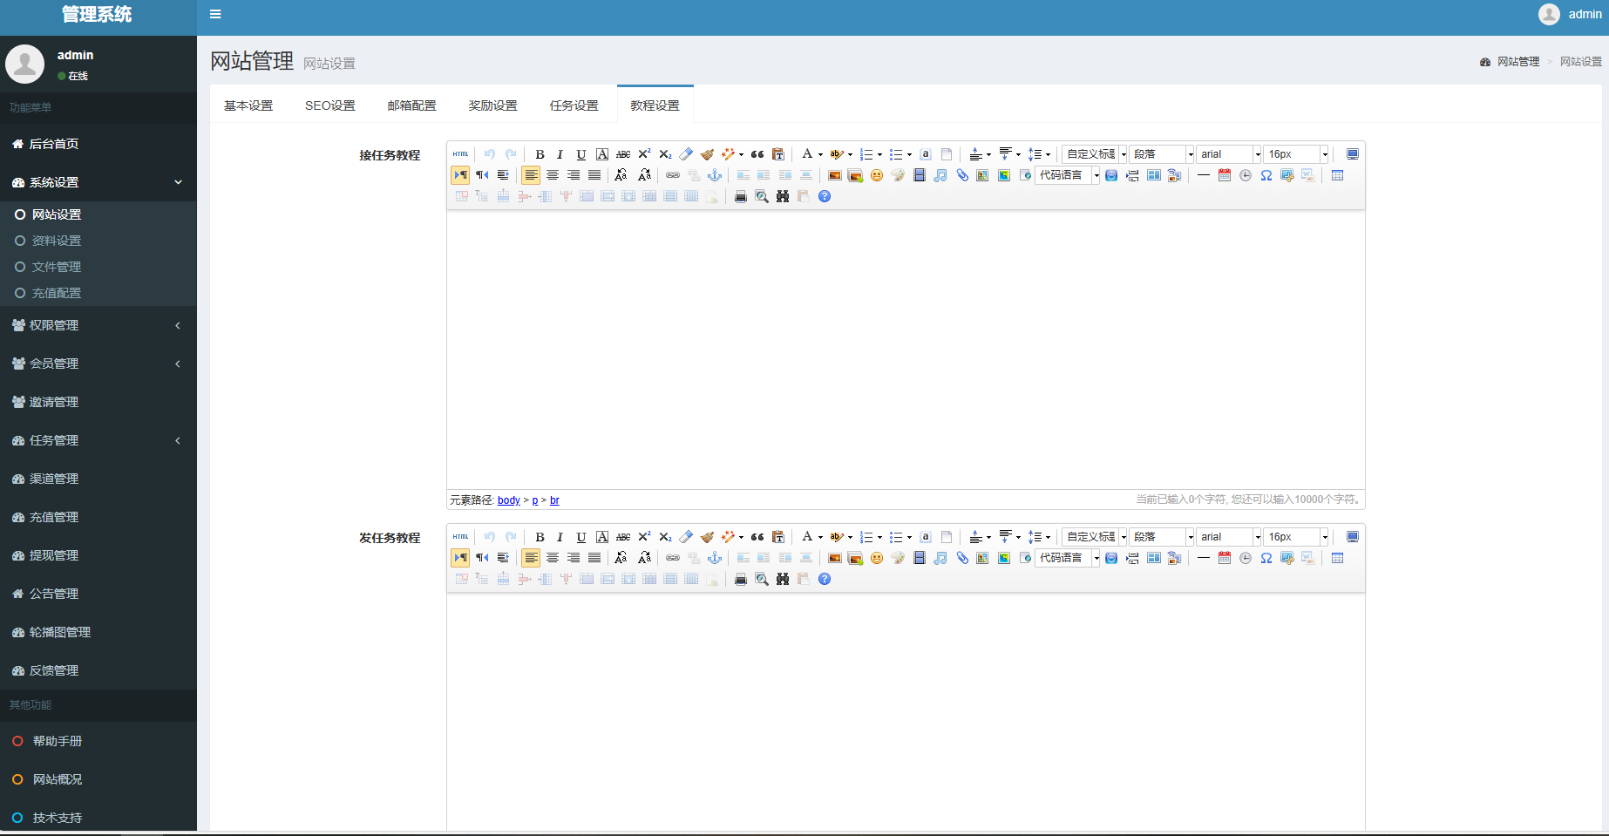Insert hyperlink in 接任务教程 editor
The width and height of the screenshot is (1609, 836).
click(673, 175)
